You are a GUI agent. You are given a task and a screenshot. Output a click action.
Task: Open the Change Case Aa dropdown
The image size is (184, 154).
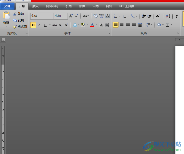click(86, 16)
